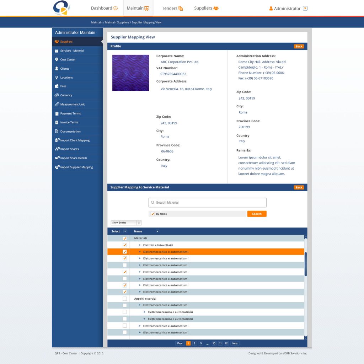The image size is (364, 364).
Task: Click Back button in the Profile header
Action: click(299, 47)
